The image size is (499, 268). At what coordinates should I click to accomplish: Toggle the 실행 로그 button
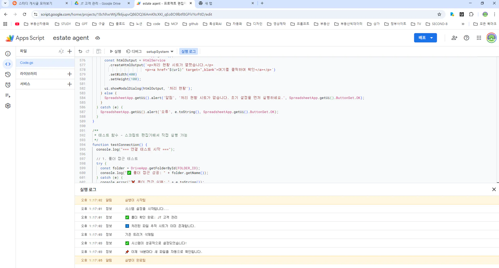pyautogui.click(x=189, y=52)
